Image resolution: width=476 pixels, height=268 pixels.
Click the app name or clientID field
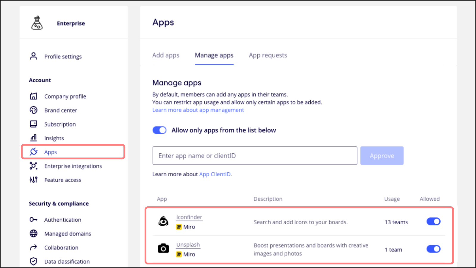(255, 155)
